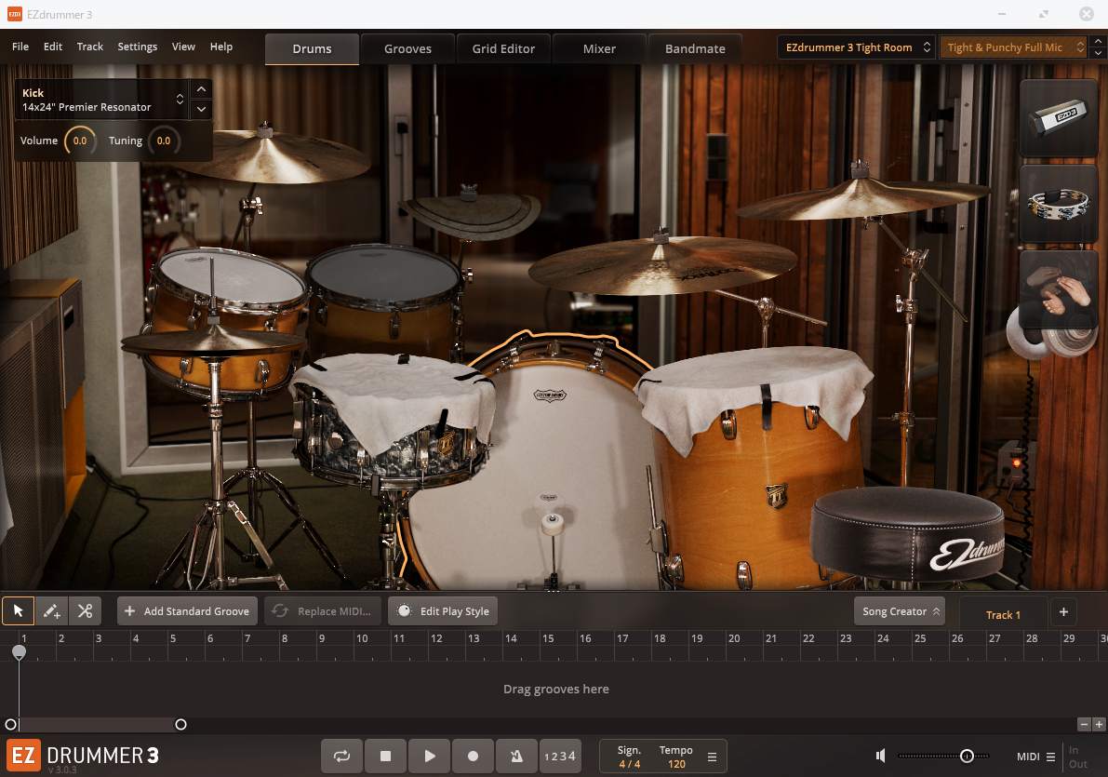Viewport: 1108px width, 777px height.
Task: Select the scissors cut tool
Action: tap(85, 611)
